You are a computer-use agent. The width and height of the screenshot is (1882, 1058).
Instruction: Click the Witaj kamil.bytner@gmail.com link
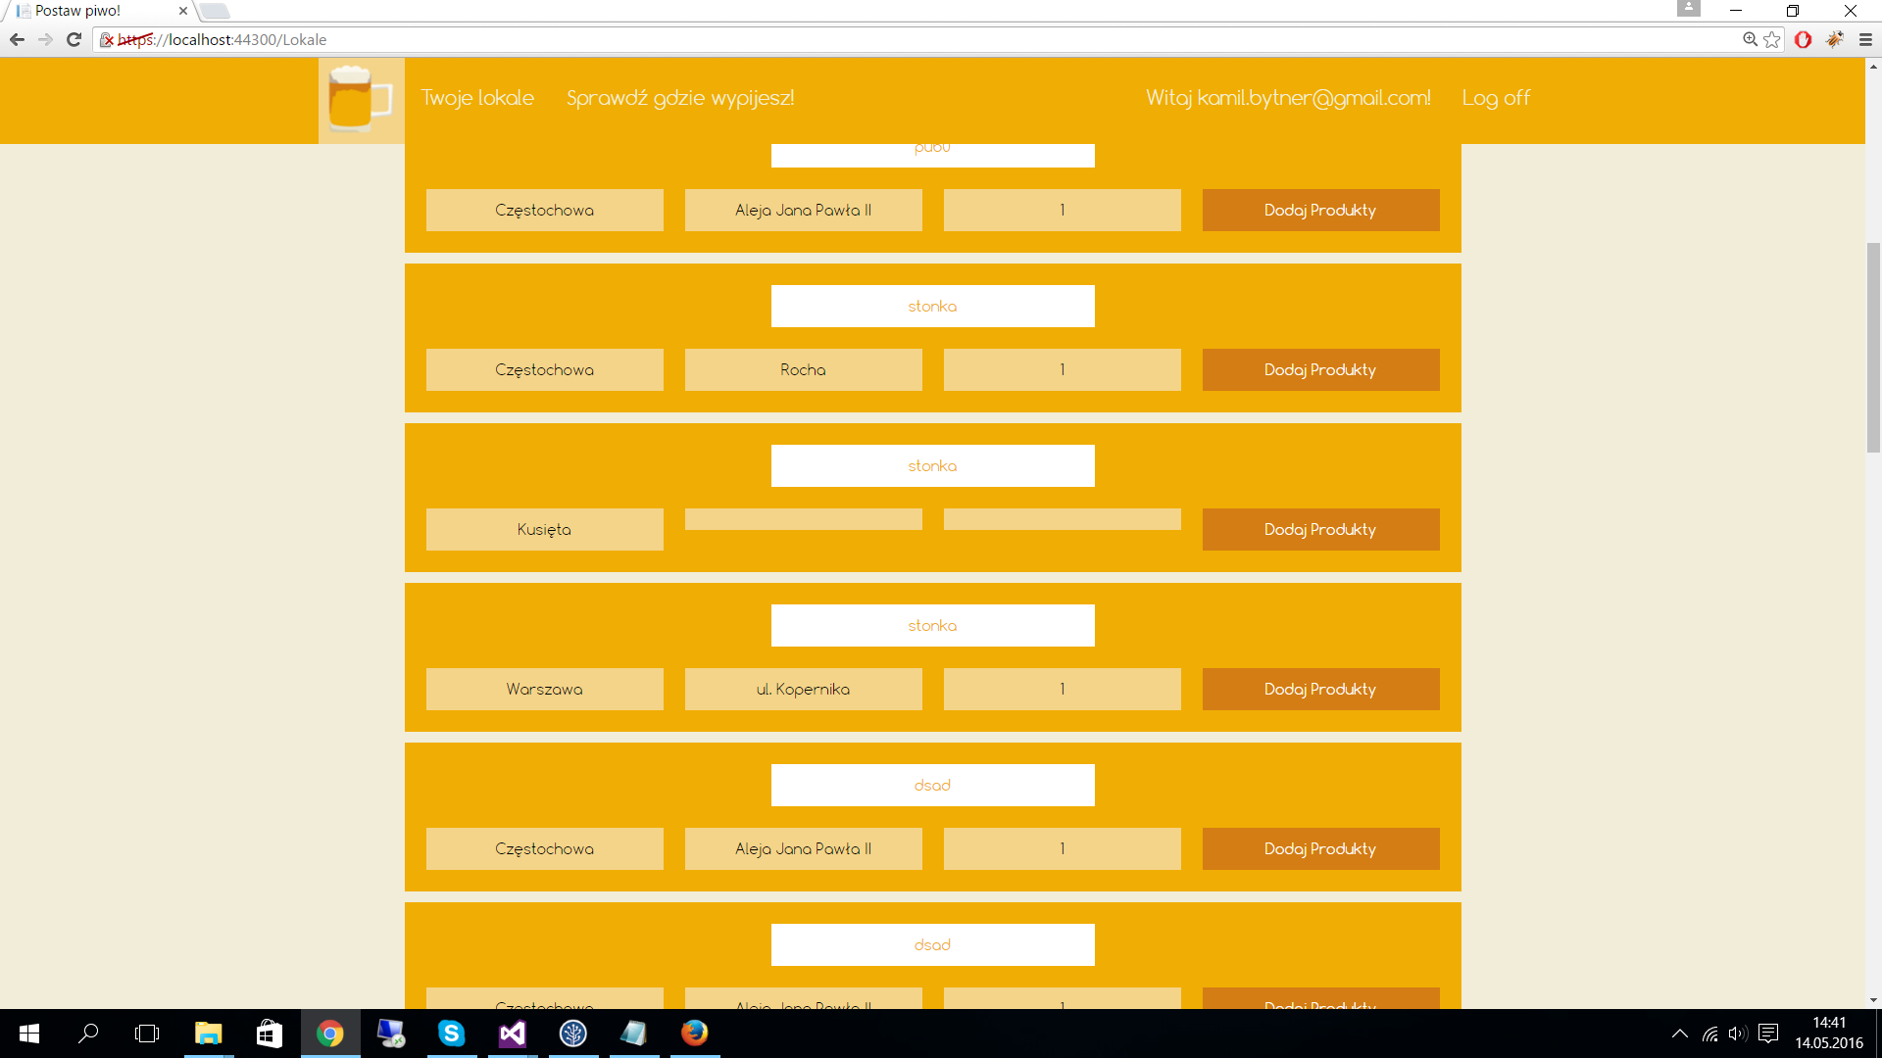pos(1288,98)
